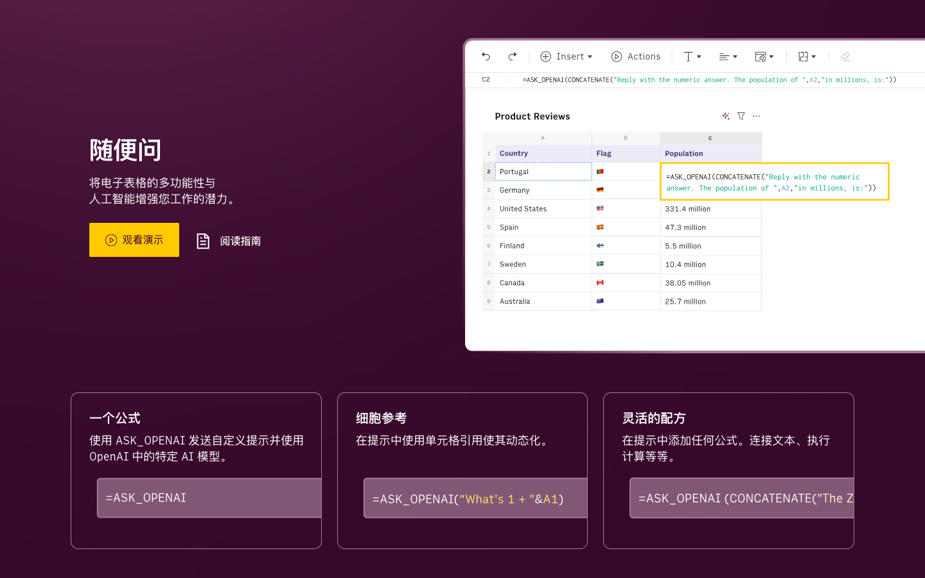Click the C2 cell name box
Image resolution: width=925 pixels, height=578 pixels.
(486, 80)
